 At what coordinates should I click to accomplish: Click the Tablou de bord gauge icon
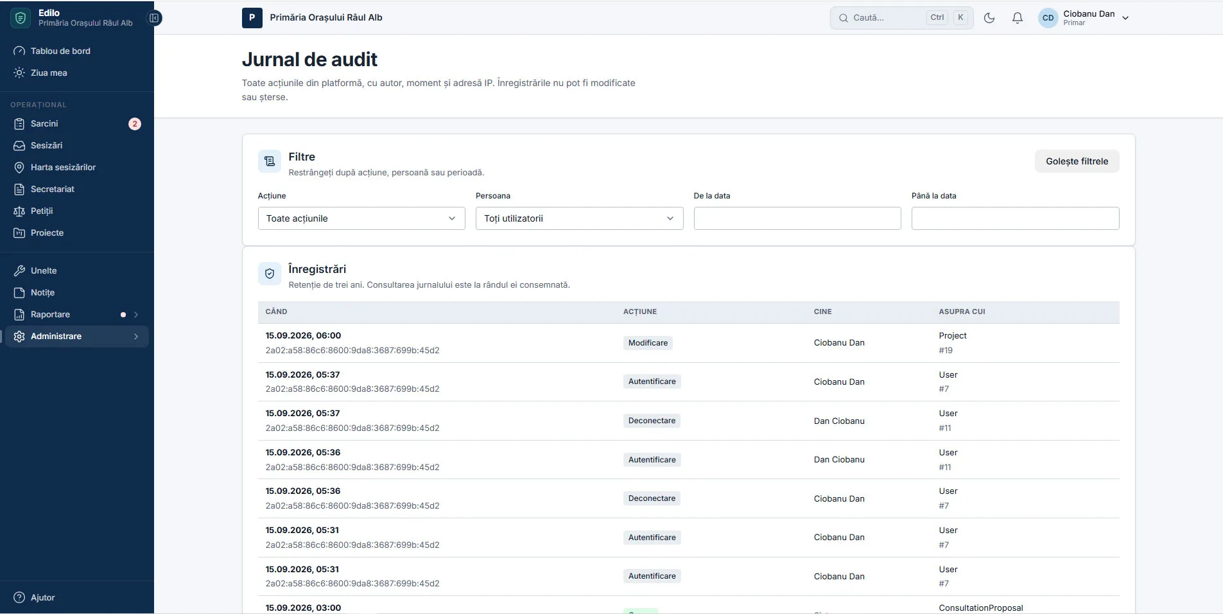pos(19,51)
